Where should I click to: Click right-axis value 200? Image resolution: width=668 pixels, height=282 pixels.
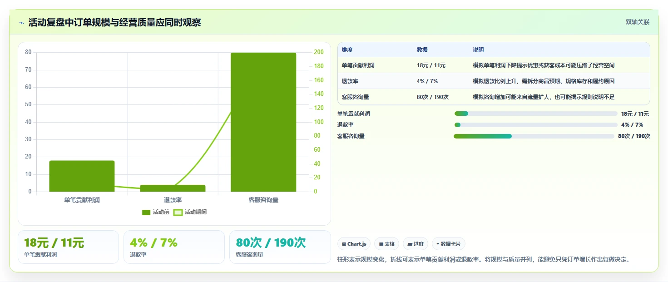point(319,52)
